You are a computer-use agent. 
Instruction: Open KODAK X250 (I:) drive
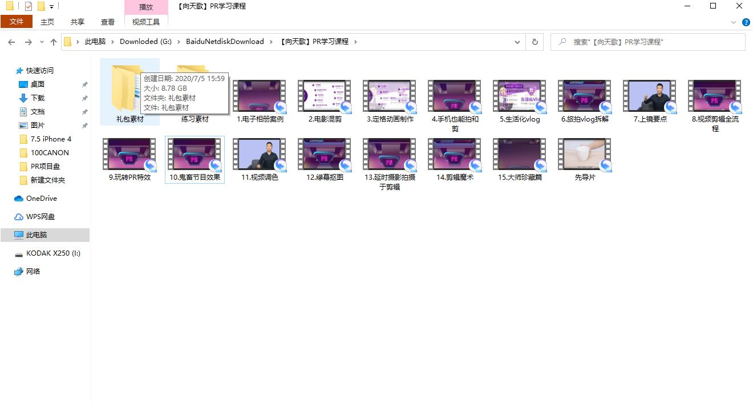(x=47, y=253)
